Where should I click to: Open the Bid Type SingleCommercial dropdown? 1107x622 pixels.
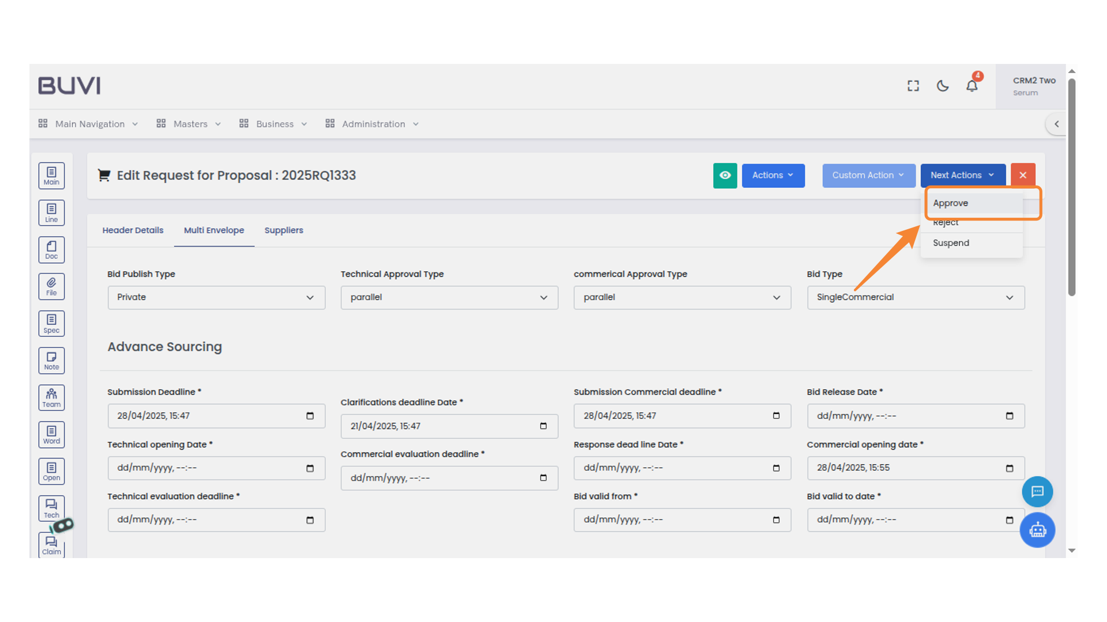[915, 297]
